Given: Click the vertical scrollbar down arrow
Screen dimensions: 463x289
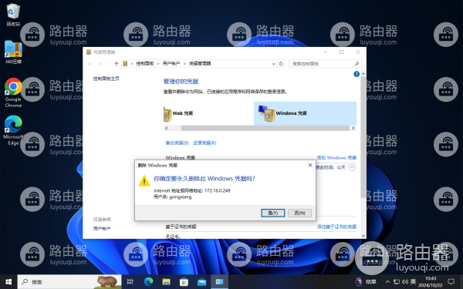Looking at the screenshot, I should 363,236.
